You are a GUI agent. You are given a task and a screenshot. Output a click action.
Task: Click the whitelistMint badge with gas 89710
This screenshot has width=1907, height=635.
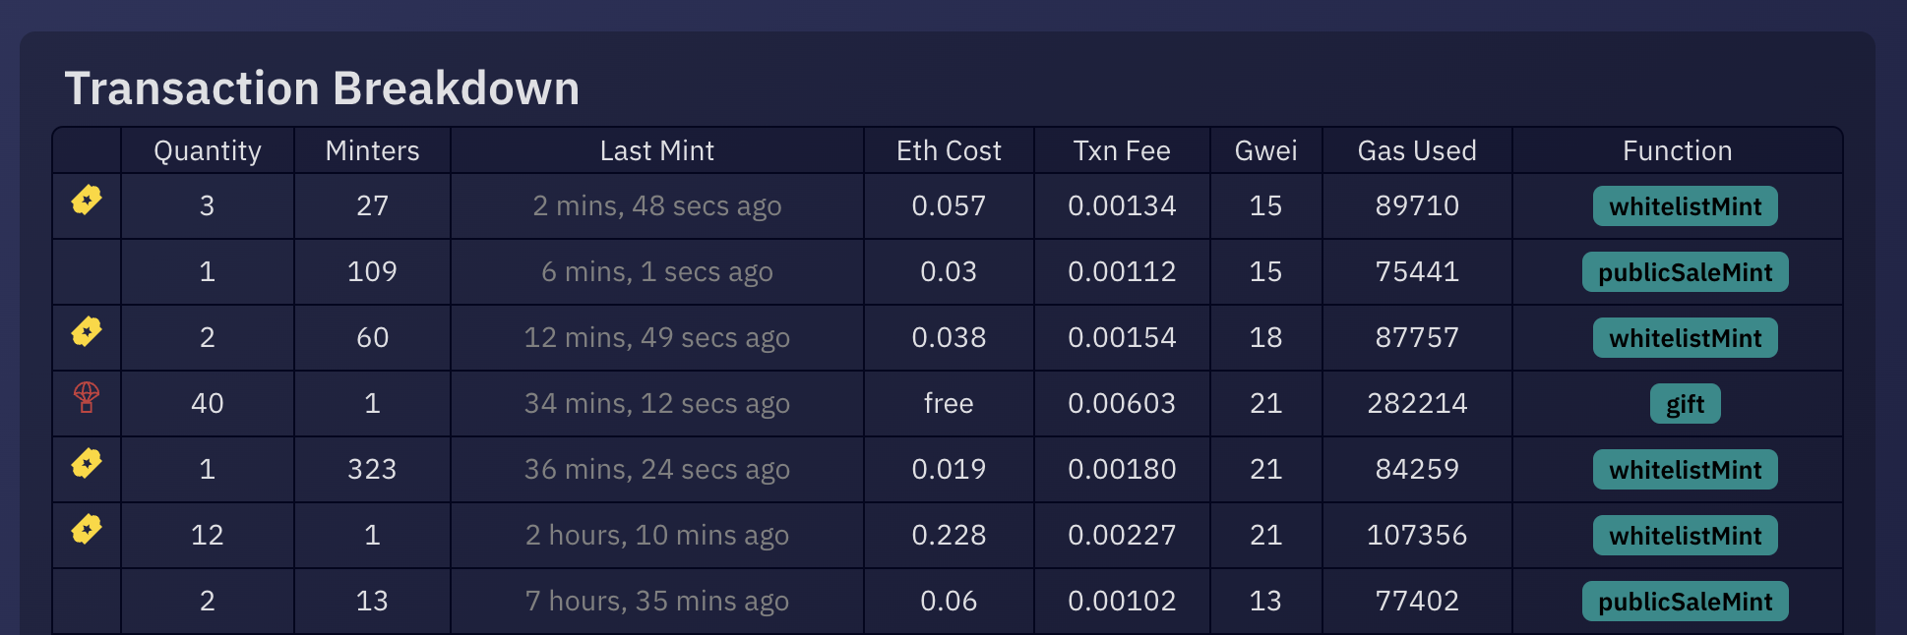[x=1685, y=206]
